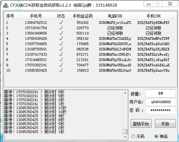
Task: Click the app icon in the title bar
Action: (x=6, y=5)
